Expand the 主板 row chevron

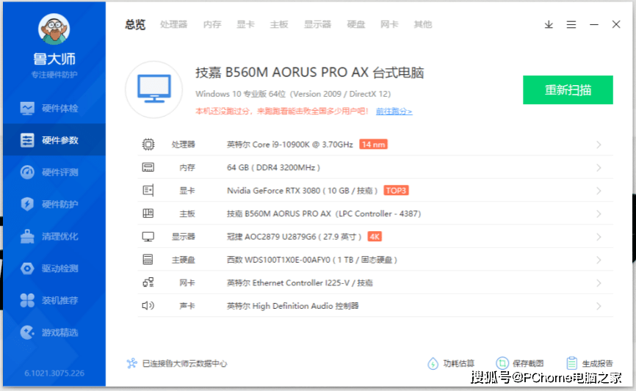point(599,214)
